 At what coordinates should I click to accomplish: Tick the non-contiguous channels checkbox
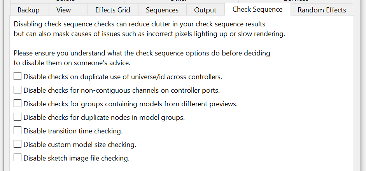coord(18,90)
